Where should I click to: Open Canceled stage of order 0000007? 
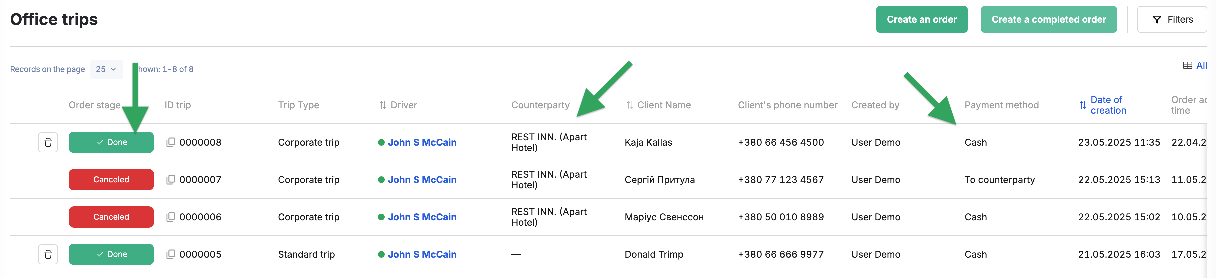pyautogui.click(x=111, y=179)
